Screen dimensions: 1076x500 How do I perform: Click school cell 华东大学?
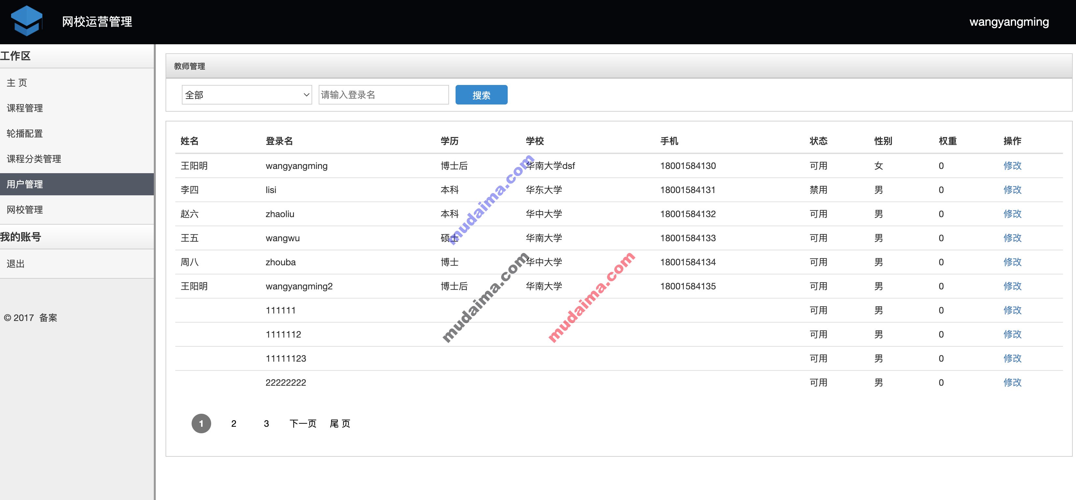544,190
